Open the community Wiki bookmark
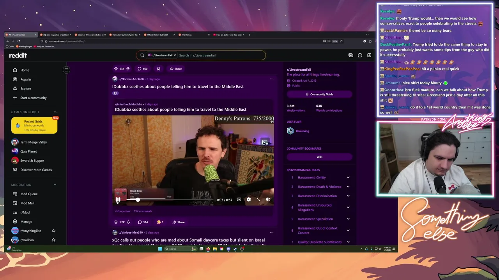Viewport: 499px width, 280px height. (x=319, y=157)
